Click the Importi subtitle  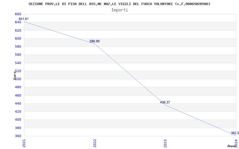point(119,10)
